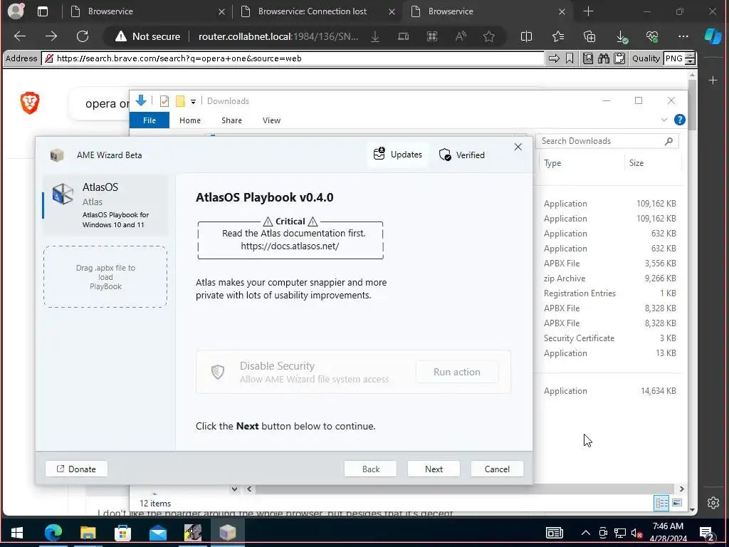This screenshot has width=729, height=547.
Task: Click the Browservice Go arrow icon
Action: [x=554, y=58]
